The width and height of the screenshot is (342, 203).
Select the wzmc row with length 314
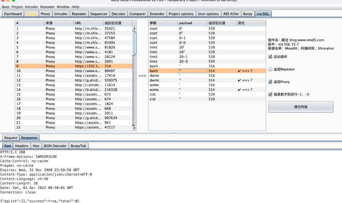pyautogui.click(x=207, y=89)
